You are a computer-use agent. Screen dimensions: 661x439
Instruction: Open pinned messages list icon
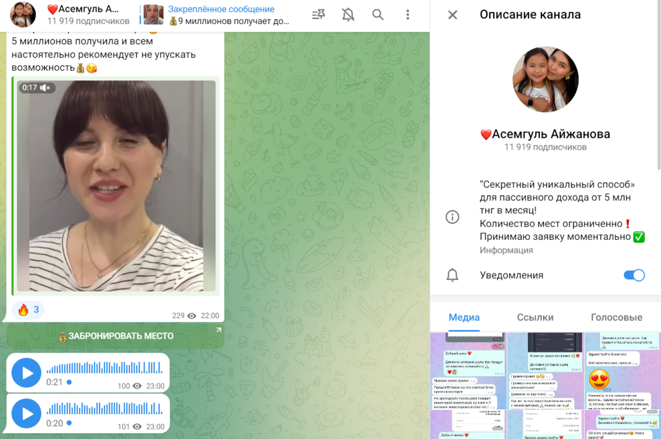tap(318, 15)
